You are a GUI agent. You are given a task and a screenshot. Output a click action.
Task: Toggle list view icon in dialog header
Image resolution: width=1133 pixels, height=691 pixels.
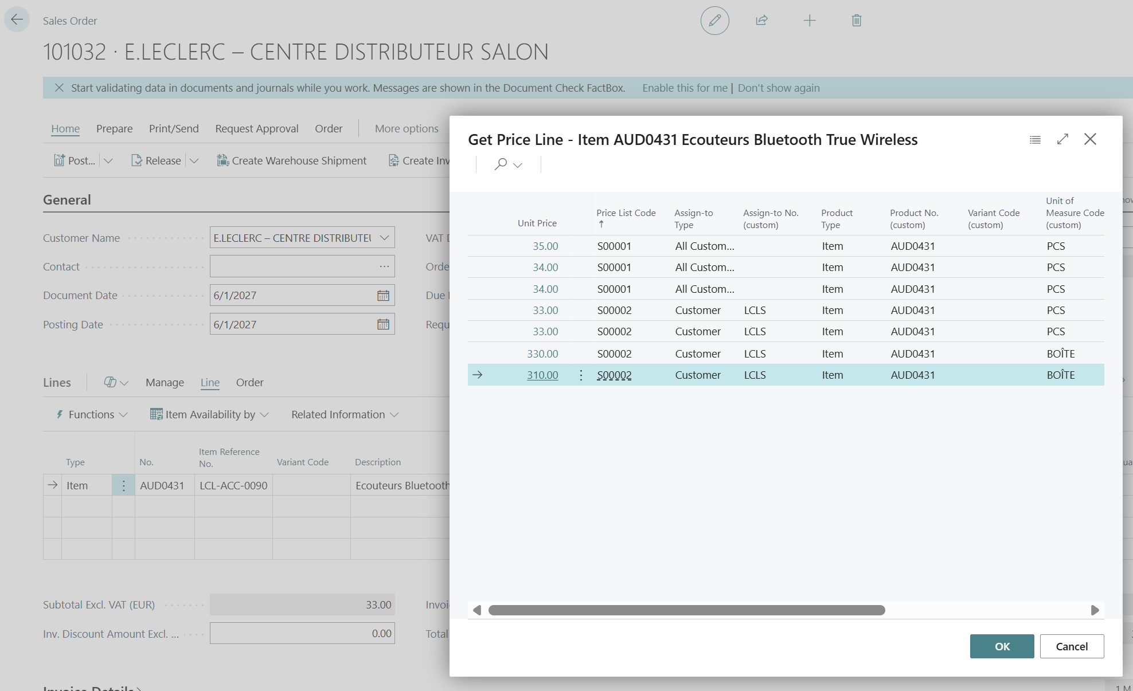1035,139
